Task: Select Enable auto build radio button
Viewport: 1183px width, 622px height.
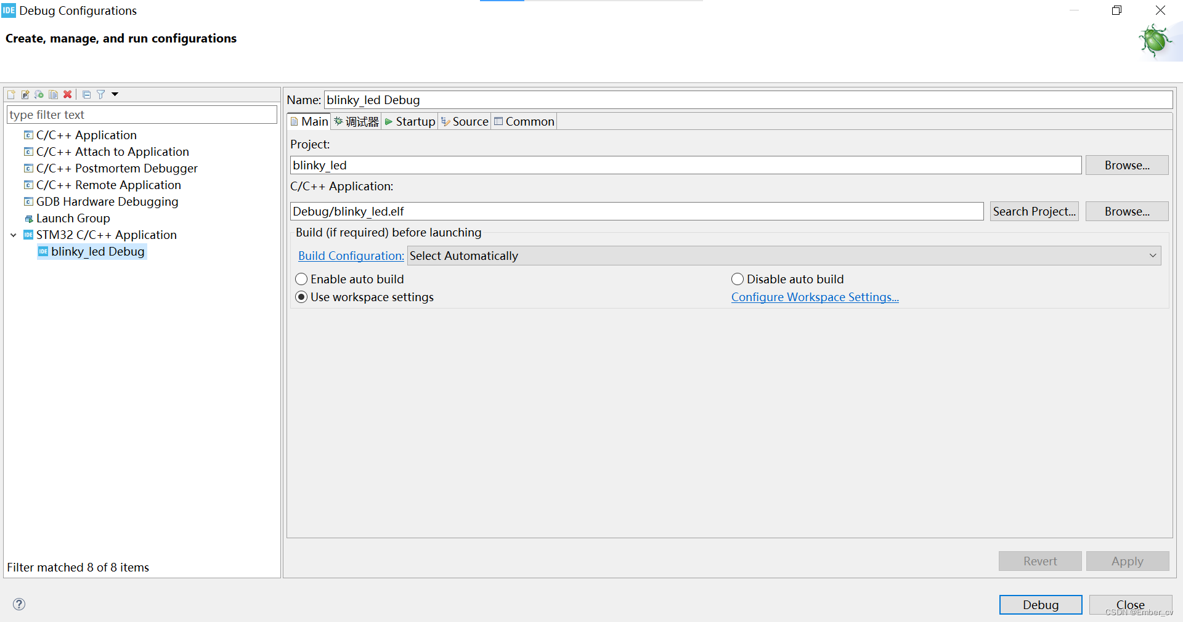Action: coord(301,279)
